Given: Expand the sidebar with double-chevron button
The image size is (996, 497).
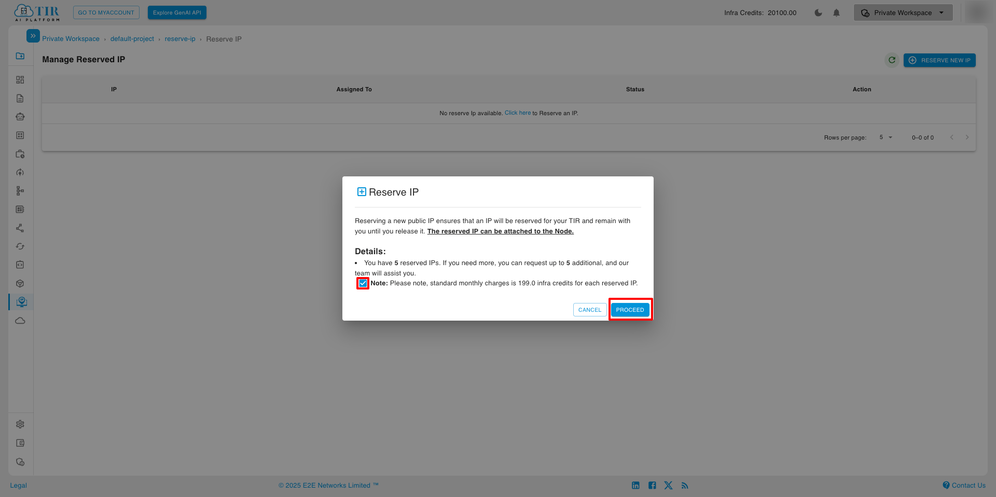Looking at the screenshot, I should [x=33, y=36].
